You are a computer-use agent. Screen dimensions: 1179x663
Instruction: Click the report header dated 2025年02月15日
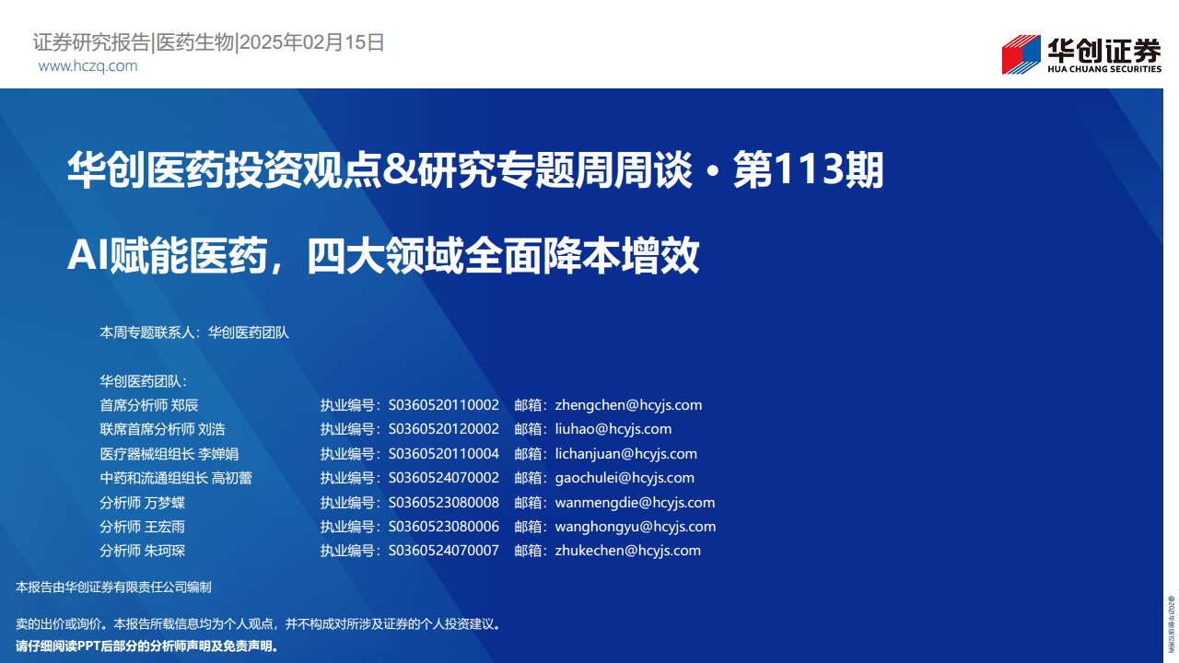[208, 42]
